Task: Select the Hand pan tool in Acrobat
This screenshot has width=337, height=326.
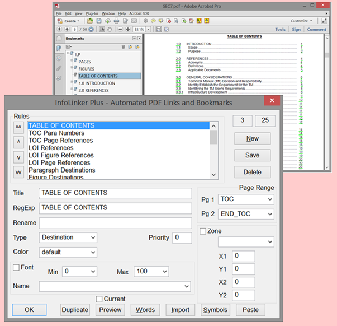Action: click(x=110, y=29)
